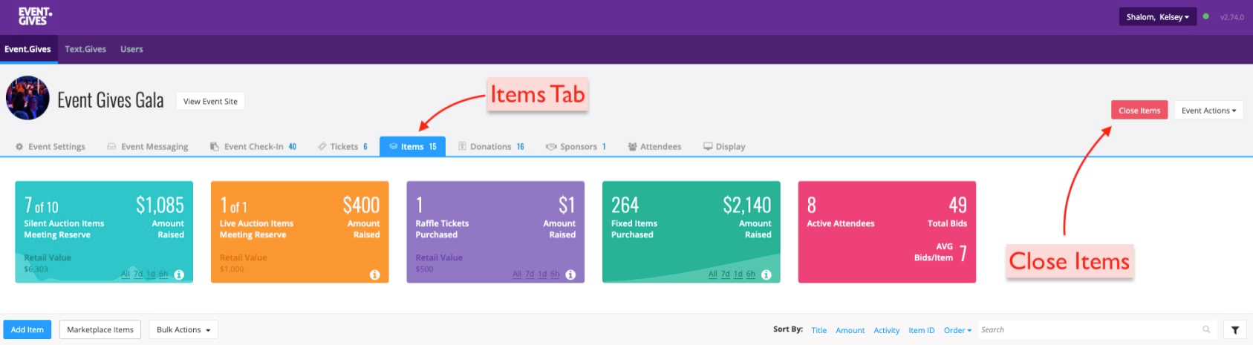Open the Event Settings tab
Viewport: 1253px width, 345px height.
[51, 146]
